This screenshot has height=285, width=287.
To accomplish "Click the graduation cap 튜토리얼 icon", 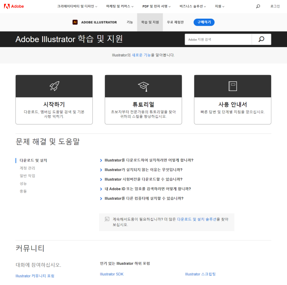I will click(143, 86).
